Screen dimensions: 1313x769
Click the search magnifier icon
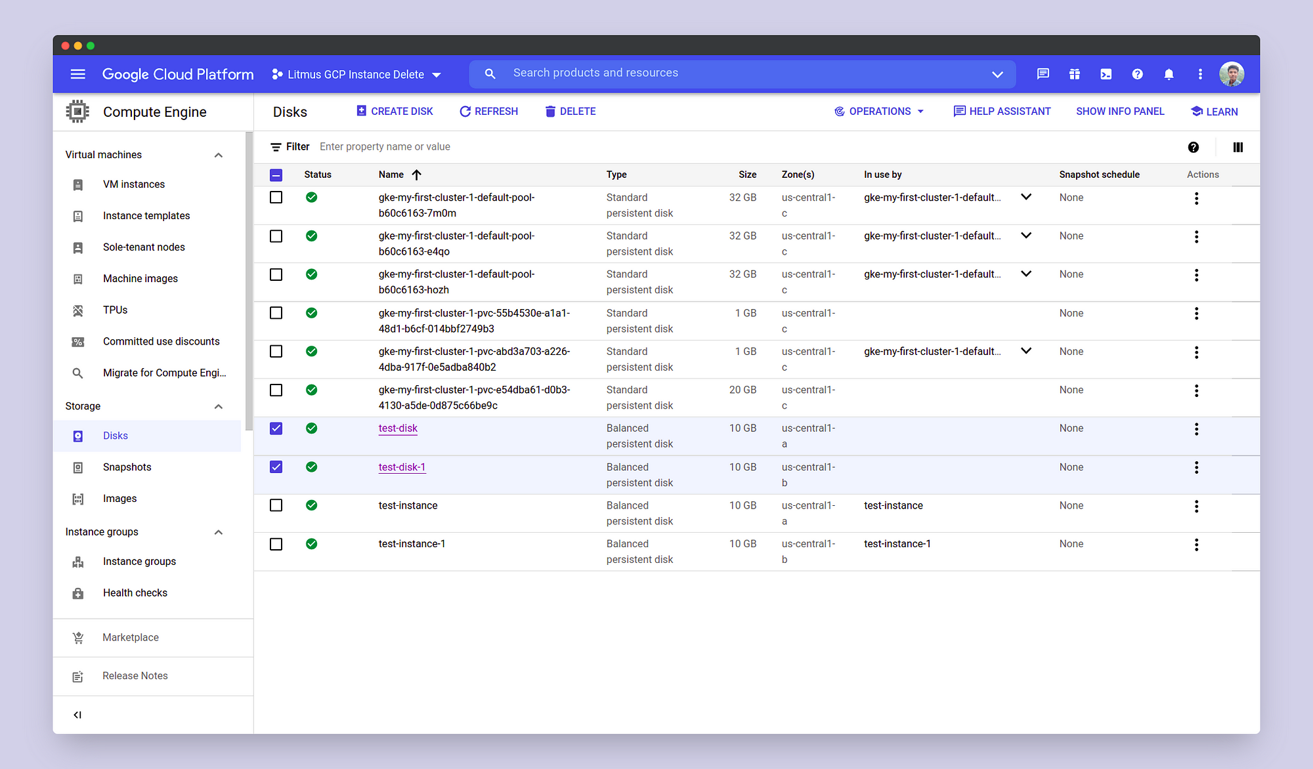point(490,74)
